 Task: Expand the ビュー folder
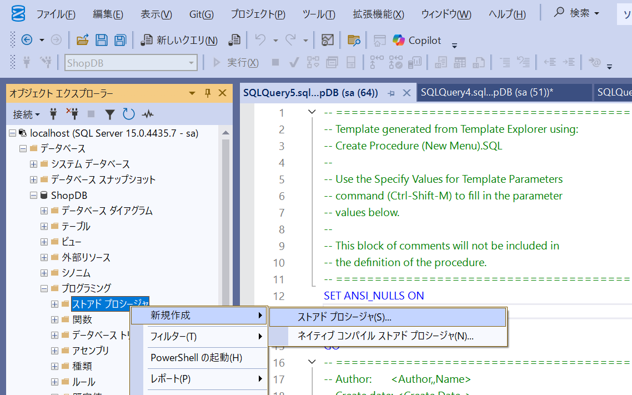(x=44, y=242)
